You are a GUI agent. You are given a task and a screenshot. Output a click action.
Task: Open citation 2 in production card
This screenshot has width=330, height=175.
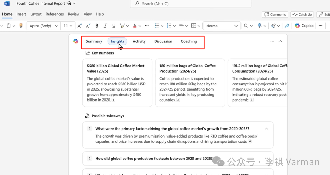coord(178,100)
